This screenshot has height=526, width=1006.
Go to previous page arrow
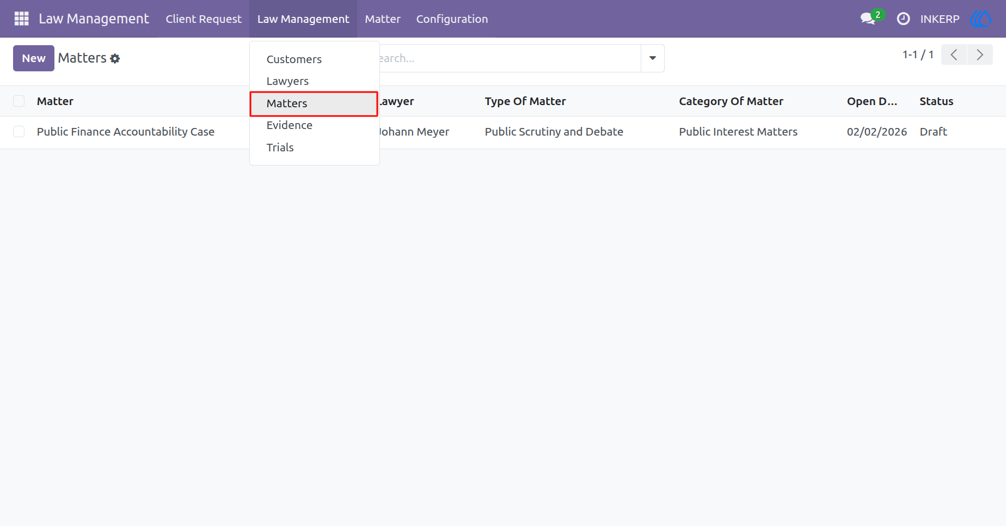pos(954,54)
